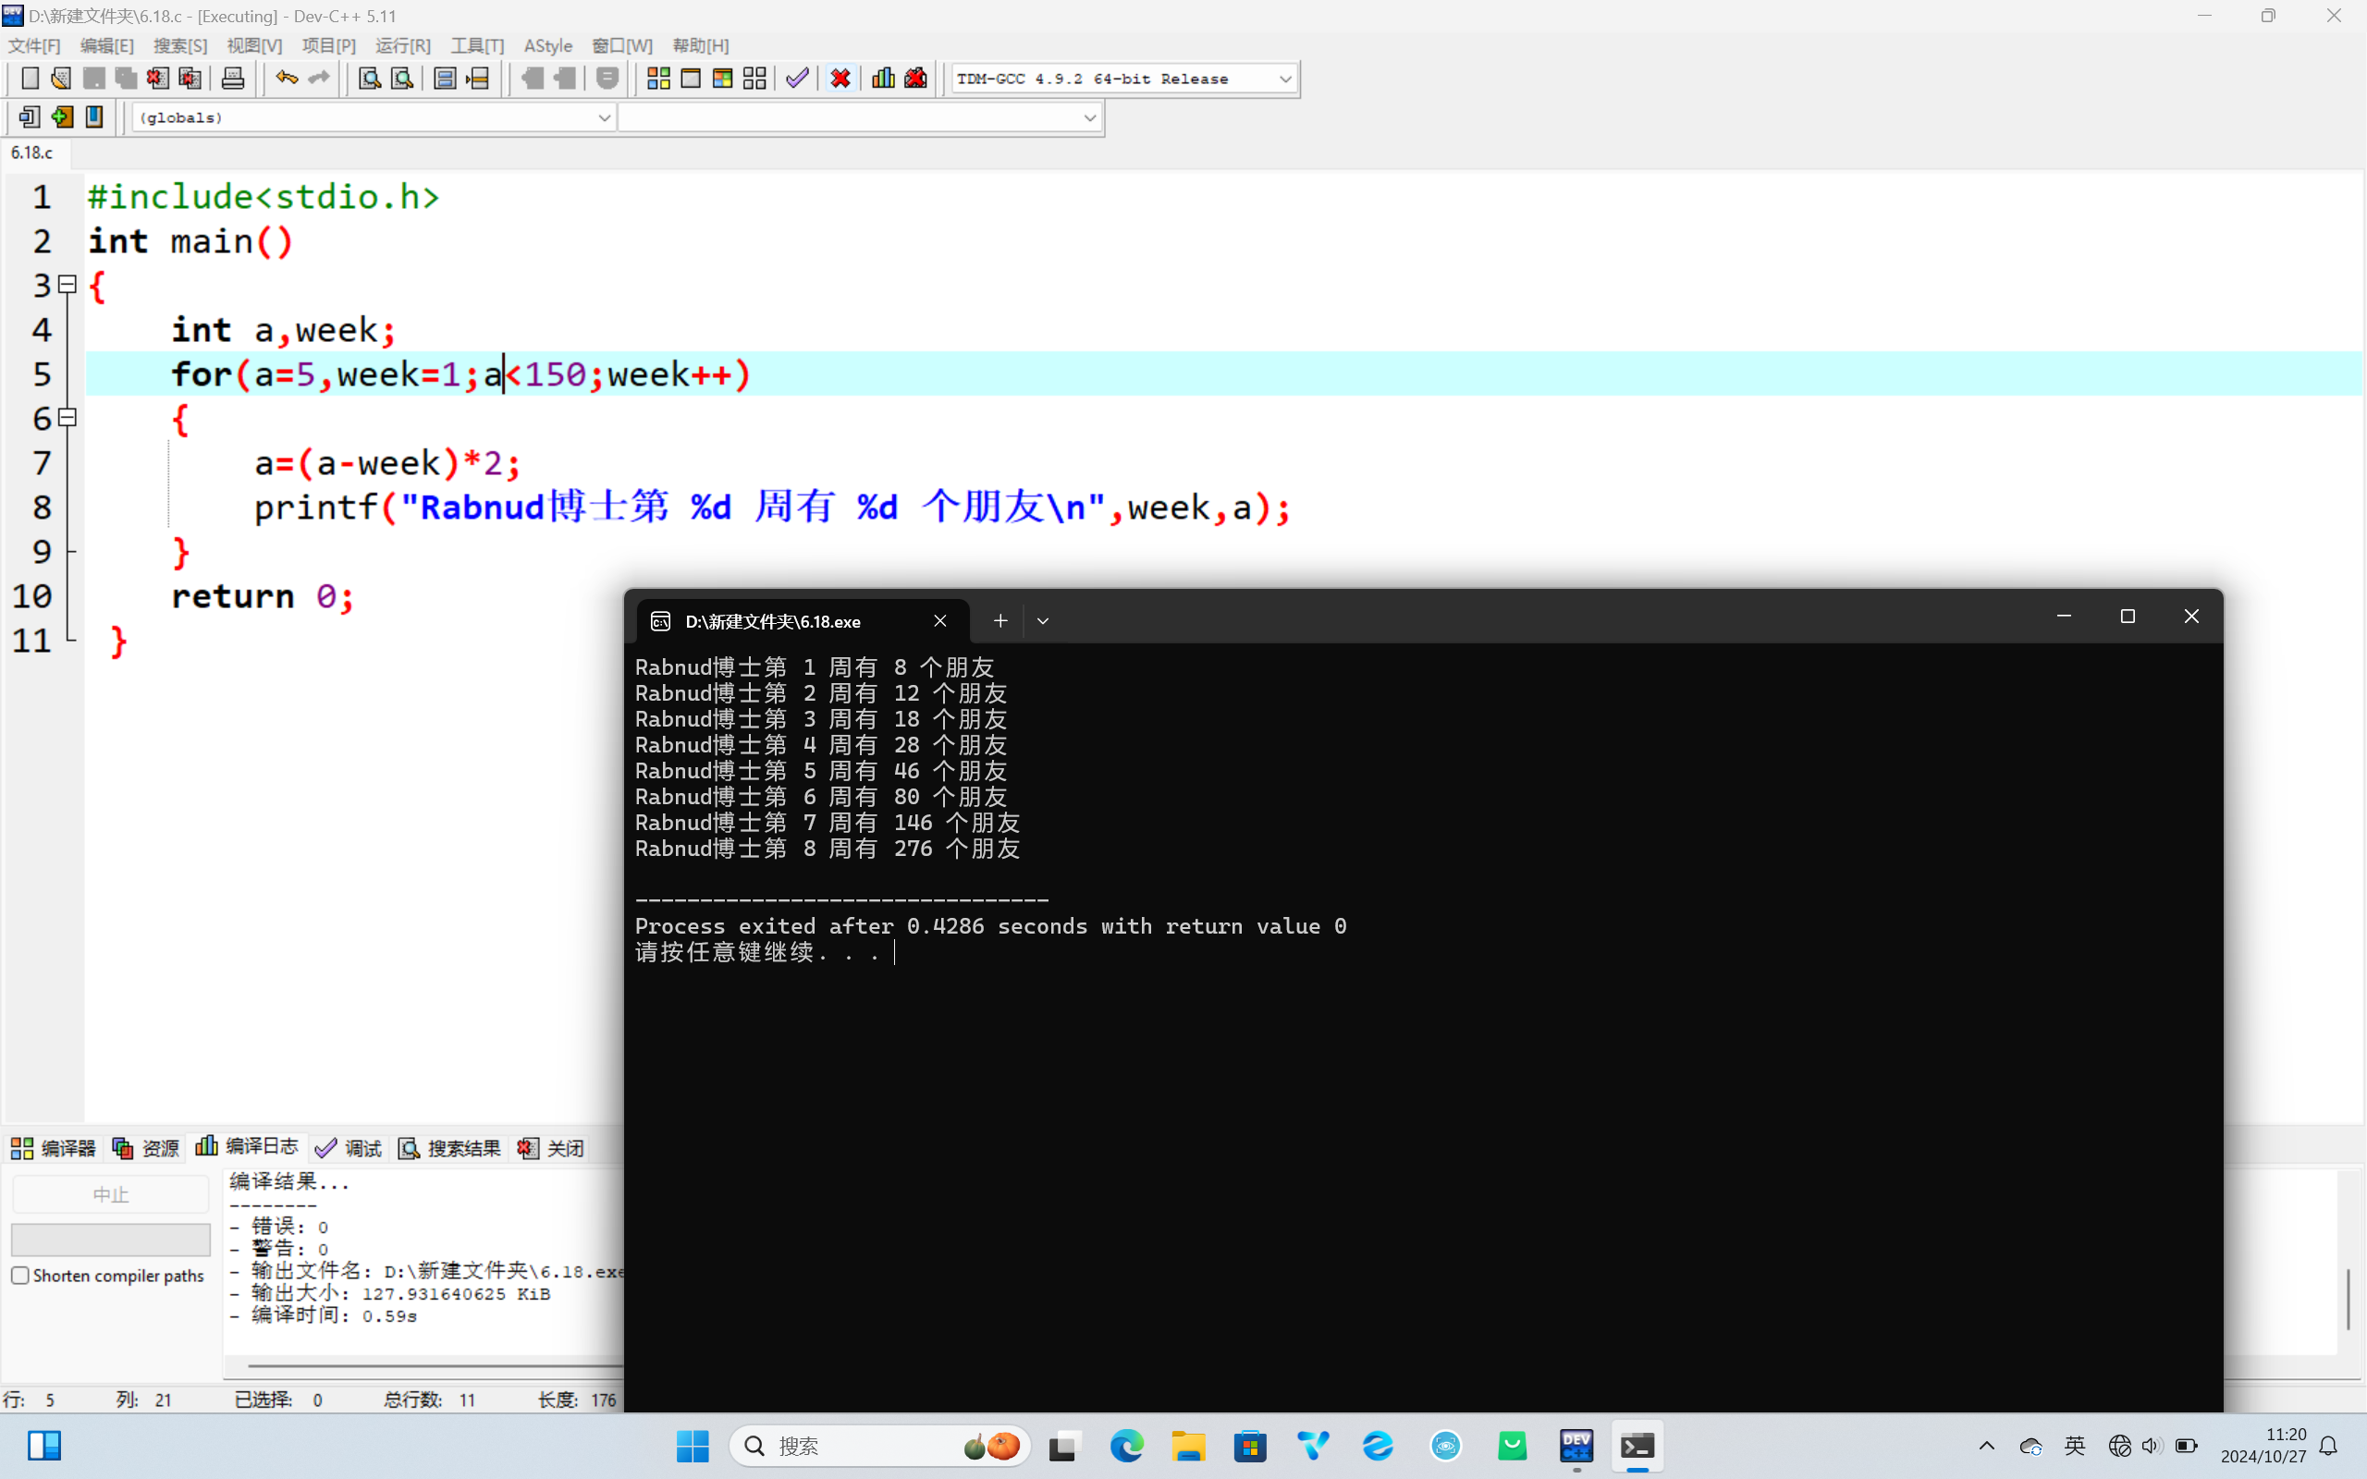Image resolution: width=2367 pixels, height=1479 pixels.
Task: Collapse the for-loop fold at line 6
Action: (x=67, y=418)
